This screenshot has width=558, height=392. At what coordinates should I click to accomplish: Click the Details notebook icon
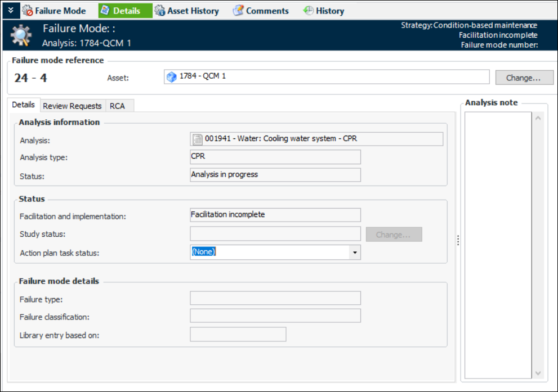click(105, 11)
